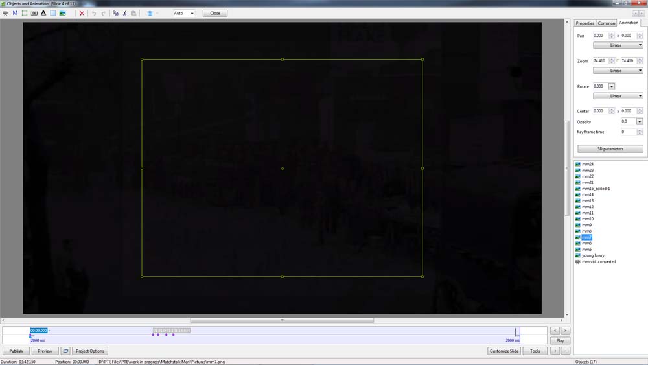Select the mm12 object in the list

click(588, 207)
